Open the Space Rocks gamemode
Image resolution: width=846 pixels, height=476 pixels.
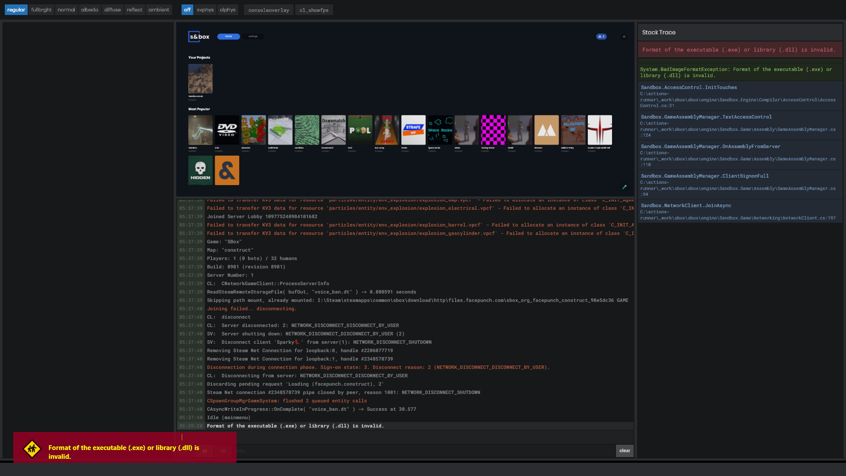440,130
